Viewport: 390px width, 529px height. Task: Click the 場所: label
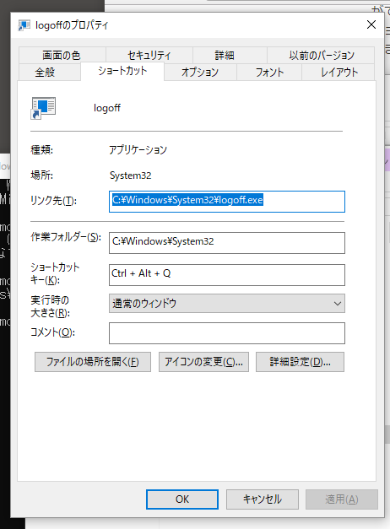42,175
